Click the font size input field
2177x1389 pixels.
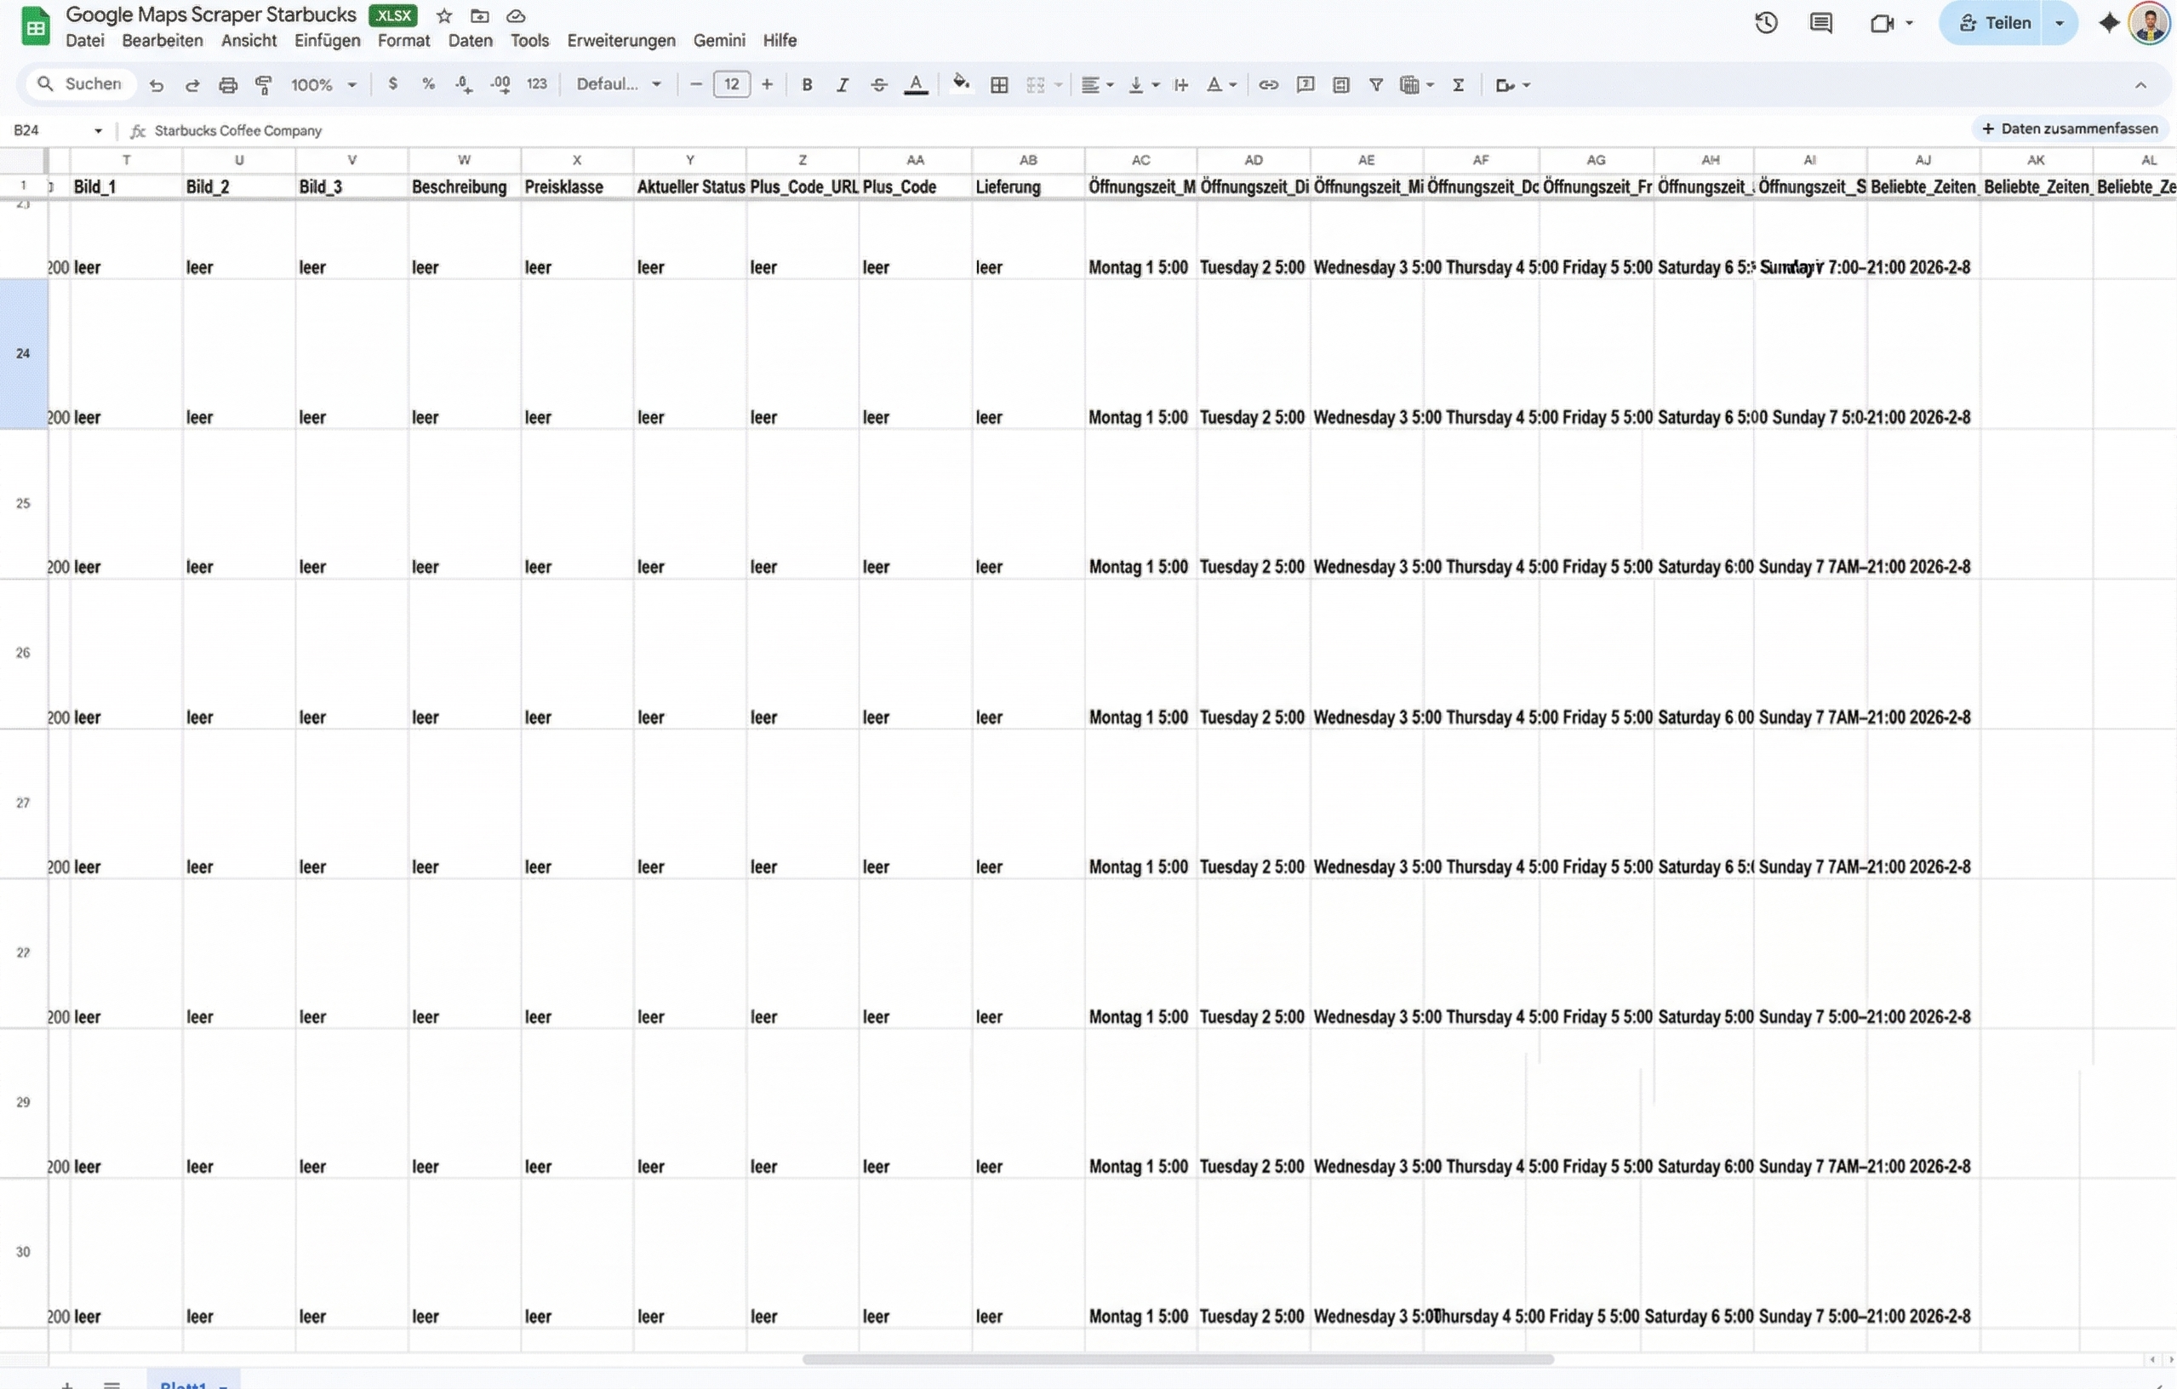click(x=730, y=85)
